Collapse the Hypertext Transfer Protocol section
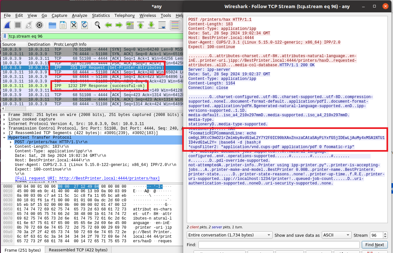The height and width of the screenshot is (253, 393). 4,137
